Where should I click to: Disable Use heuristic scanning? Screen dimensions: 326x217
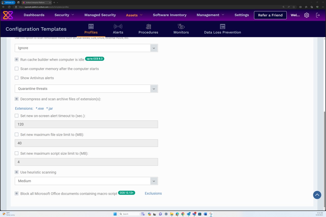[17, 172]
